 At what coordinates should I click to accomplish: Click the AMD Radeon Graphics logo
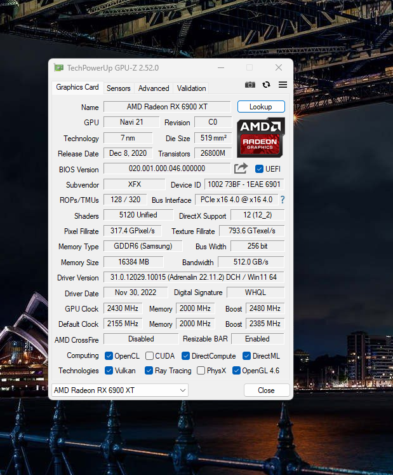point(261,137)
